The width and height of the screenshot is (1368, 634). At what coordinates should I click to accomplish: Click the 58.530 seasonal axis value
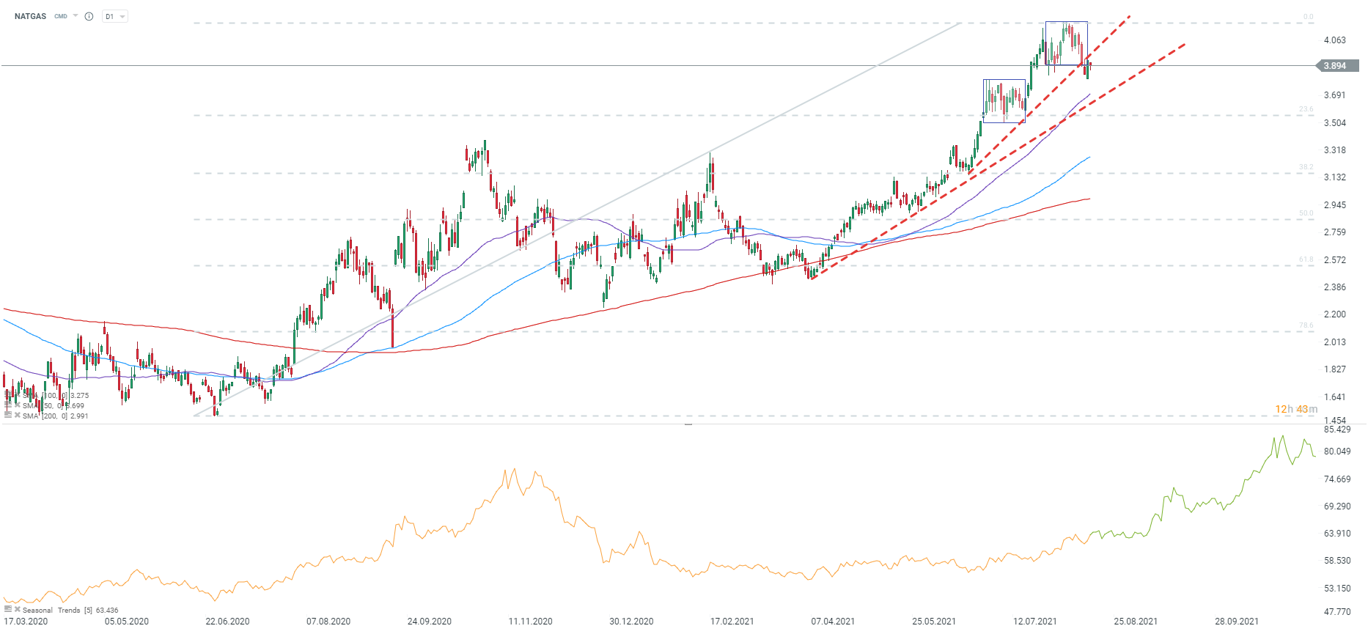point(1337,561)
